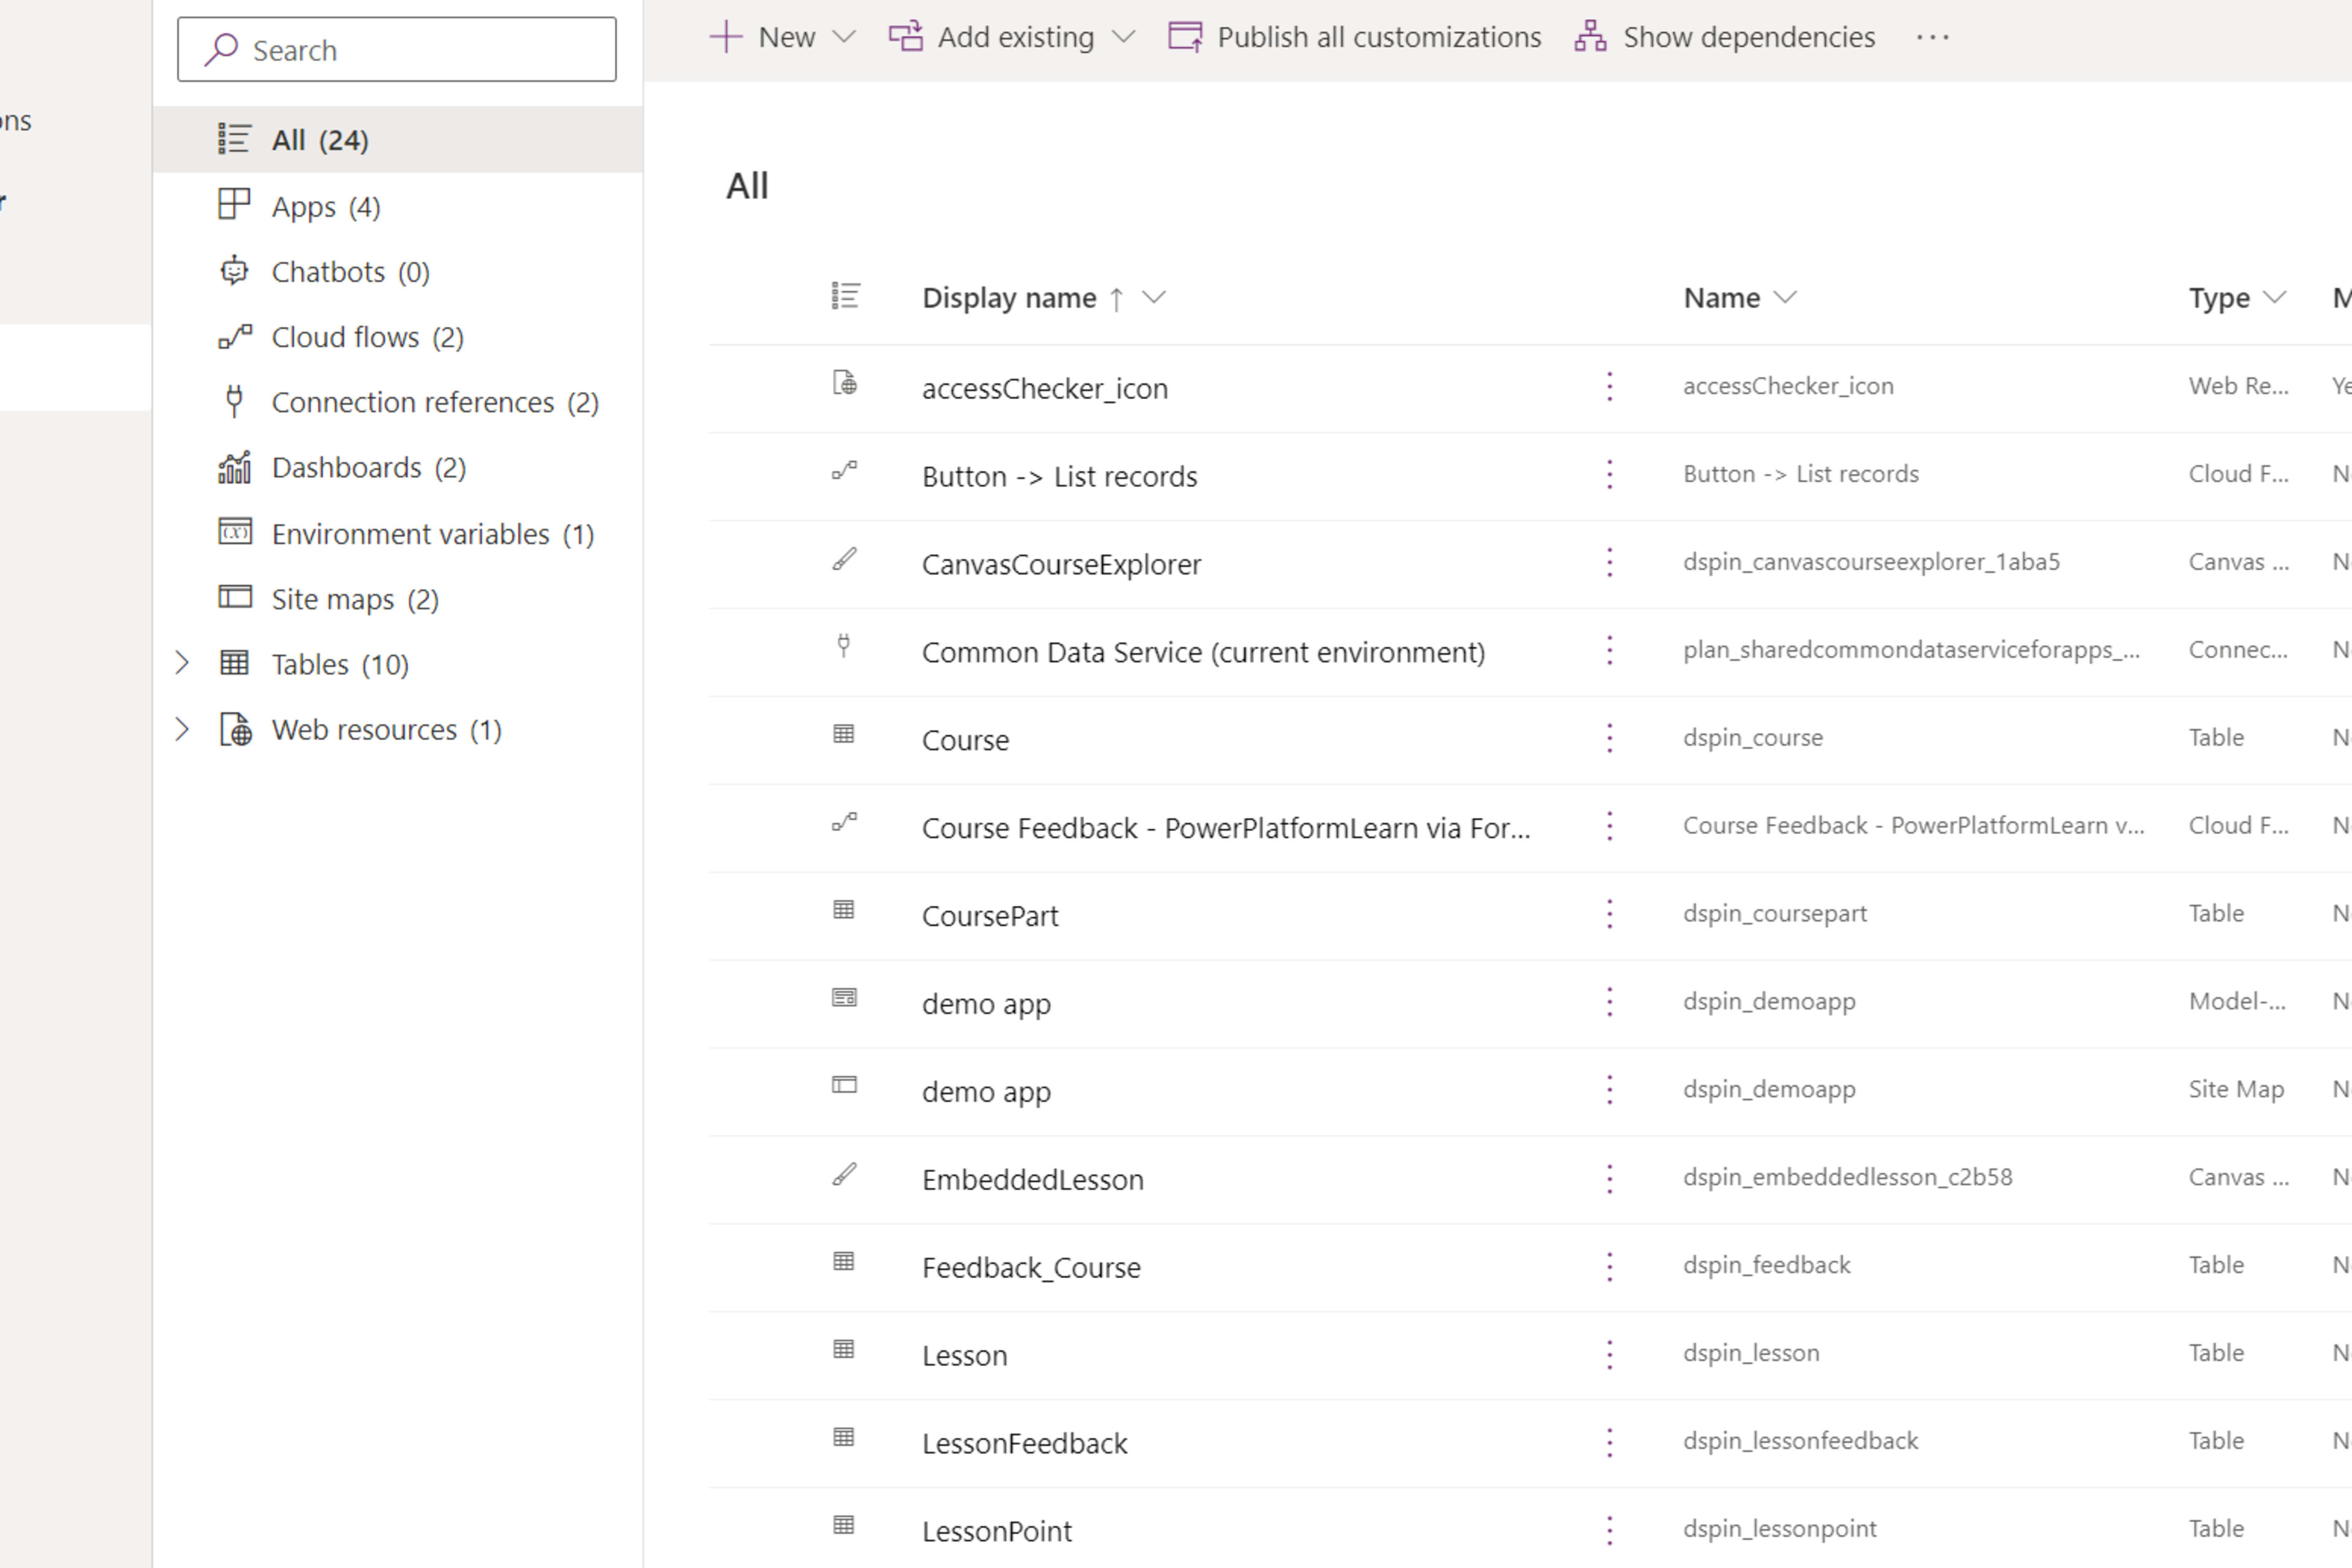Click Add existing in the toolbar
This screenshot has height=1568, width=2352.
pyautogui.click(x=991, y=37)
